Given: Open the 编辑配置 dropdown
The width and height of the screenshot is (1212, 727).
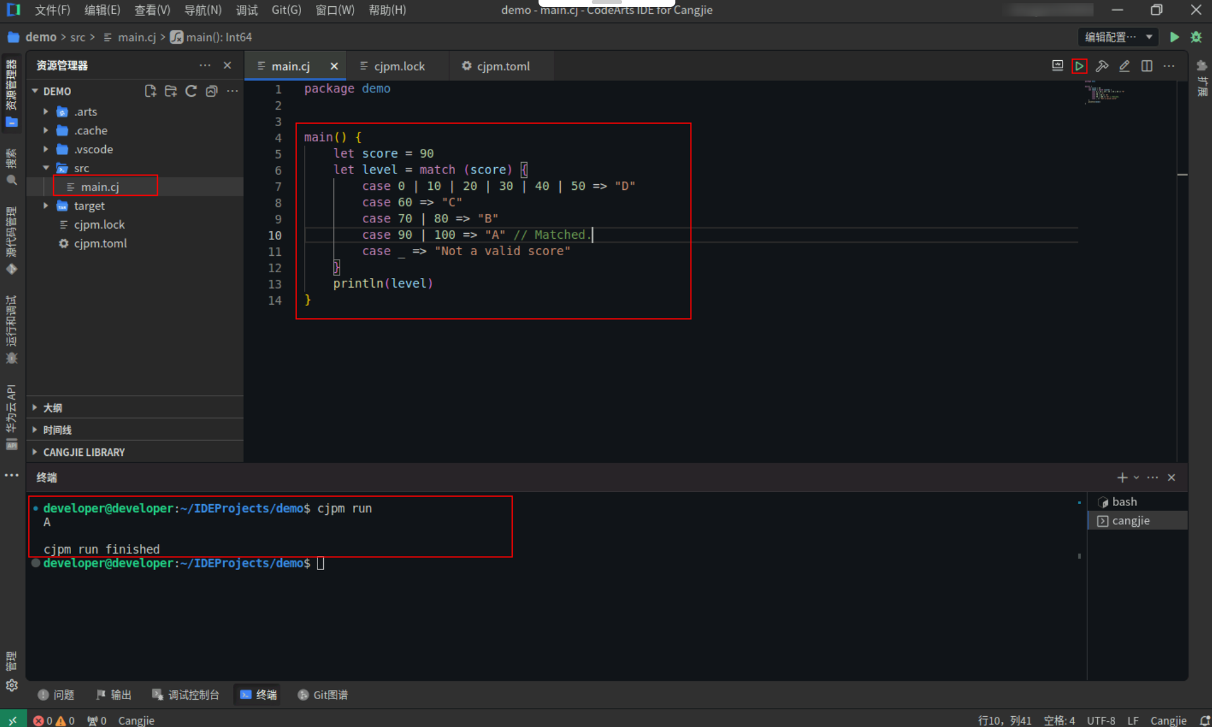Looking at the screenshot, I should (1118, 37).
